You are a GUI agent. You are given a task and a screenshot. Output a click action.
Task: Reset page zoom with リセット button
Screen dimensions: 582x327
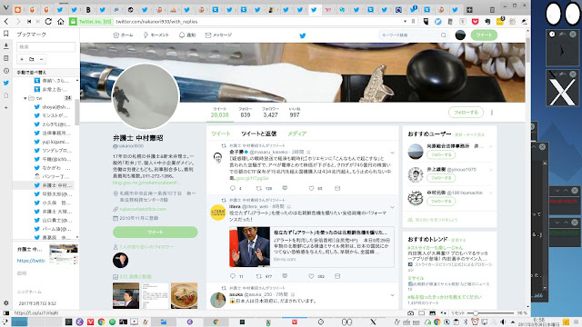point(457,312)
